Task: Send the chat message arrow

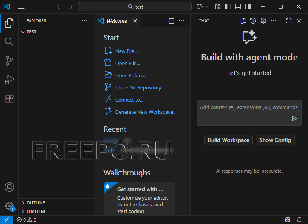Action: 294,118
